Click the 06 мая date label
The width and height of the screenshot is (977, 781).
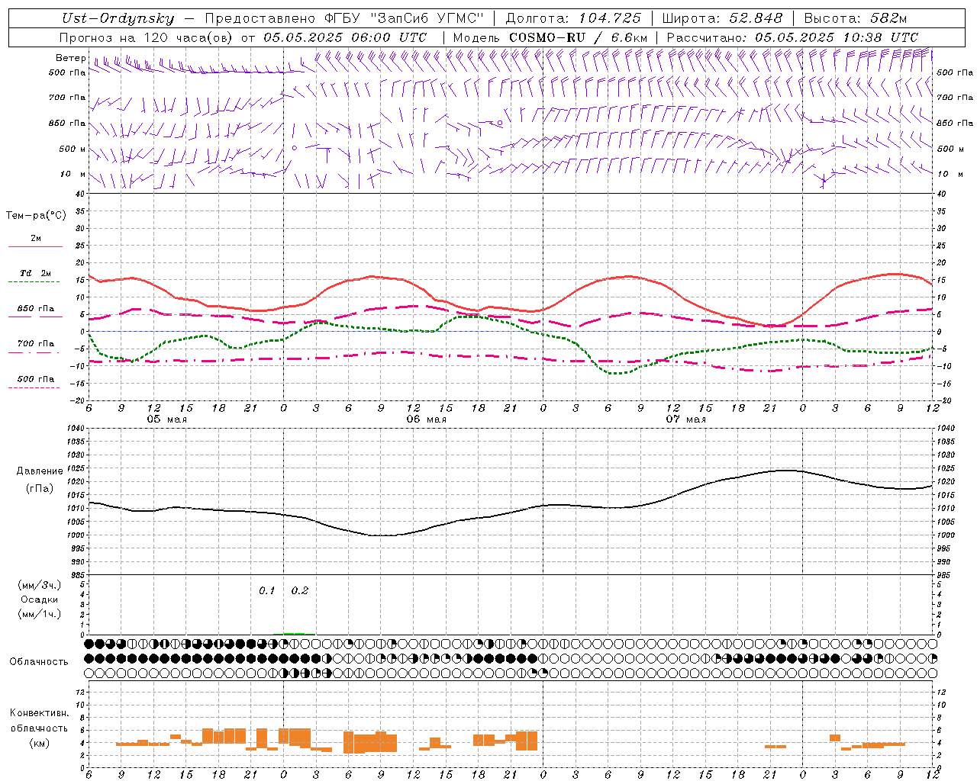pyautogui.click(x=427, y=419)
